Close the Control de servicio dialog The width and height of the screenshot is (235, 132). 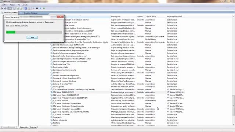tap(60, 17)
